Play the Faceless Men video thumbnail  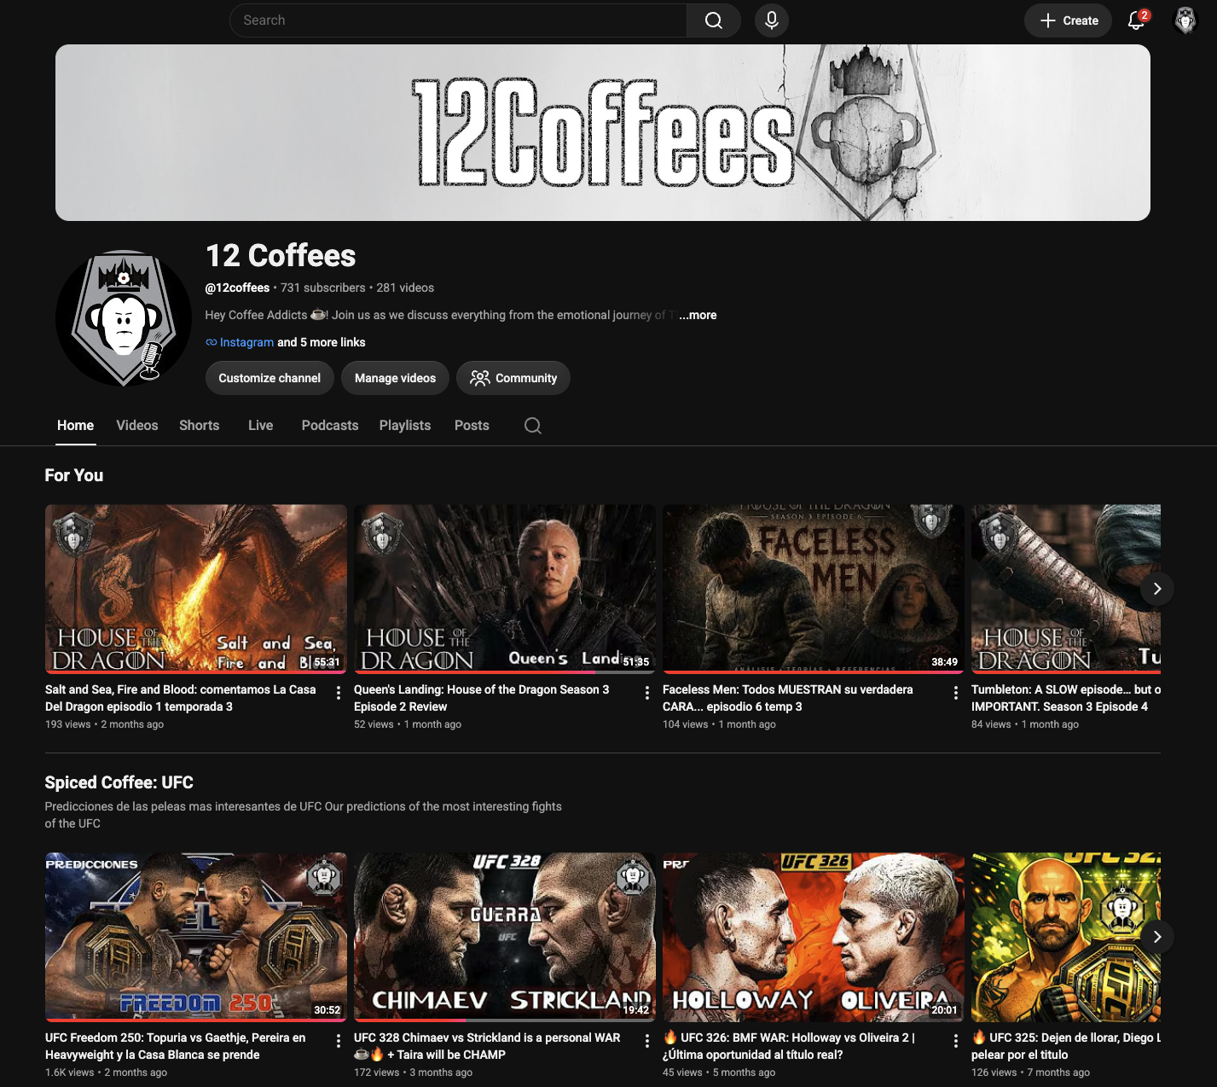pos(814,589)
